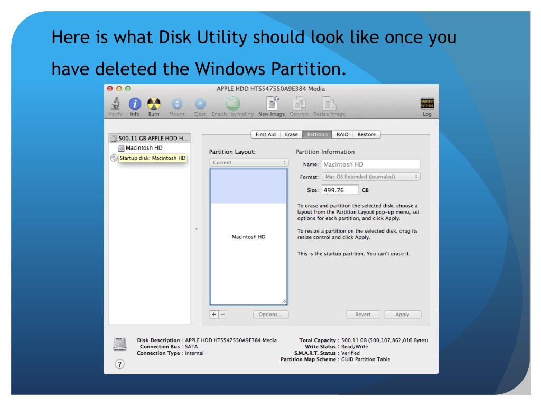Open the Log viewer icon
This screenshot has width=541, height=406.
pyautogui.click(x=427, y=103)
